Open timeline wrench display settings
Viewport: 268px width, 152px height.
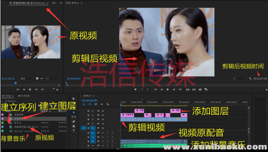[108, 104]
